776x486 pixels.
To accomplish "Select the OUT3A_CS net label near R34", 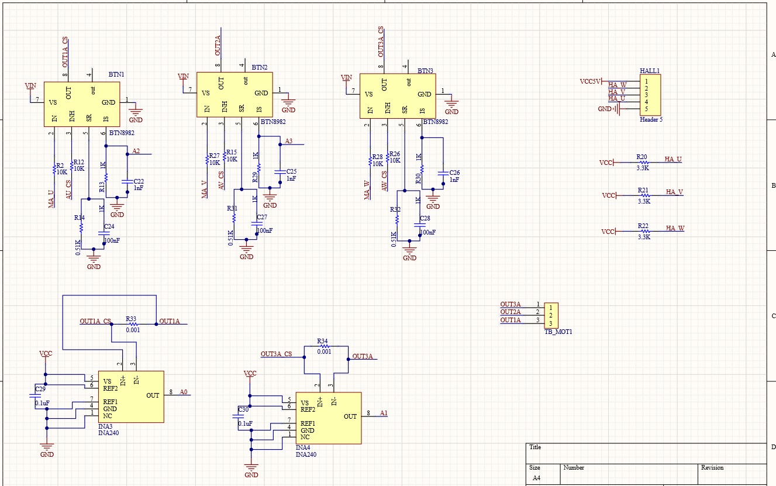I will 276,354.
